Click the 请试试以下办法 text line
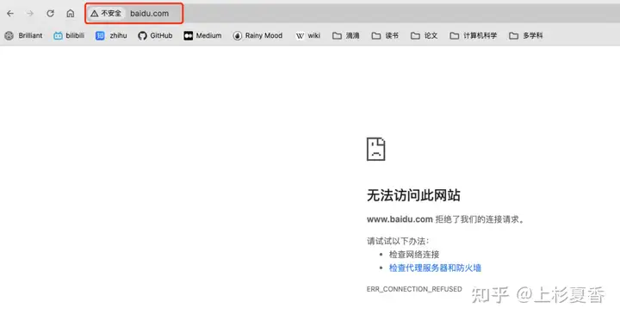The width and height of the screenshot is (620, 320). [398, 241]
